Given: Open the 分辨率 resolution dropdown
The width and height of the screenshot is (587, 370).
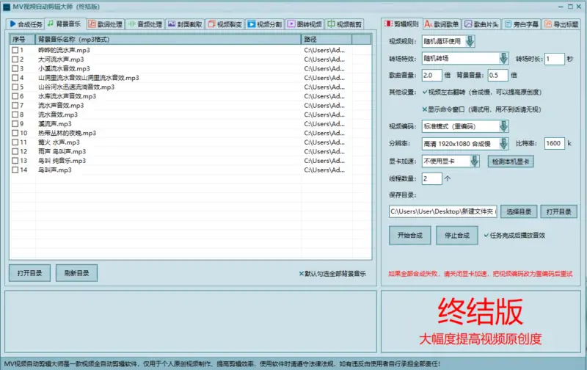Looking at the screenshot, I should (503, 144).
